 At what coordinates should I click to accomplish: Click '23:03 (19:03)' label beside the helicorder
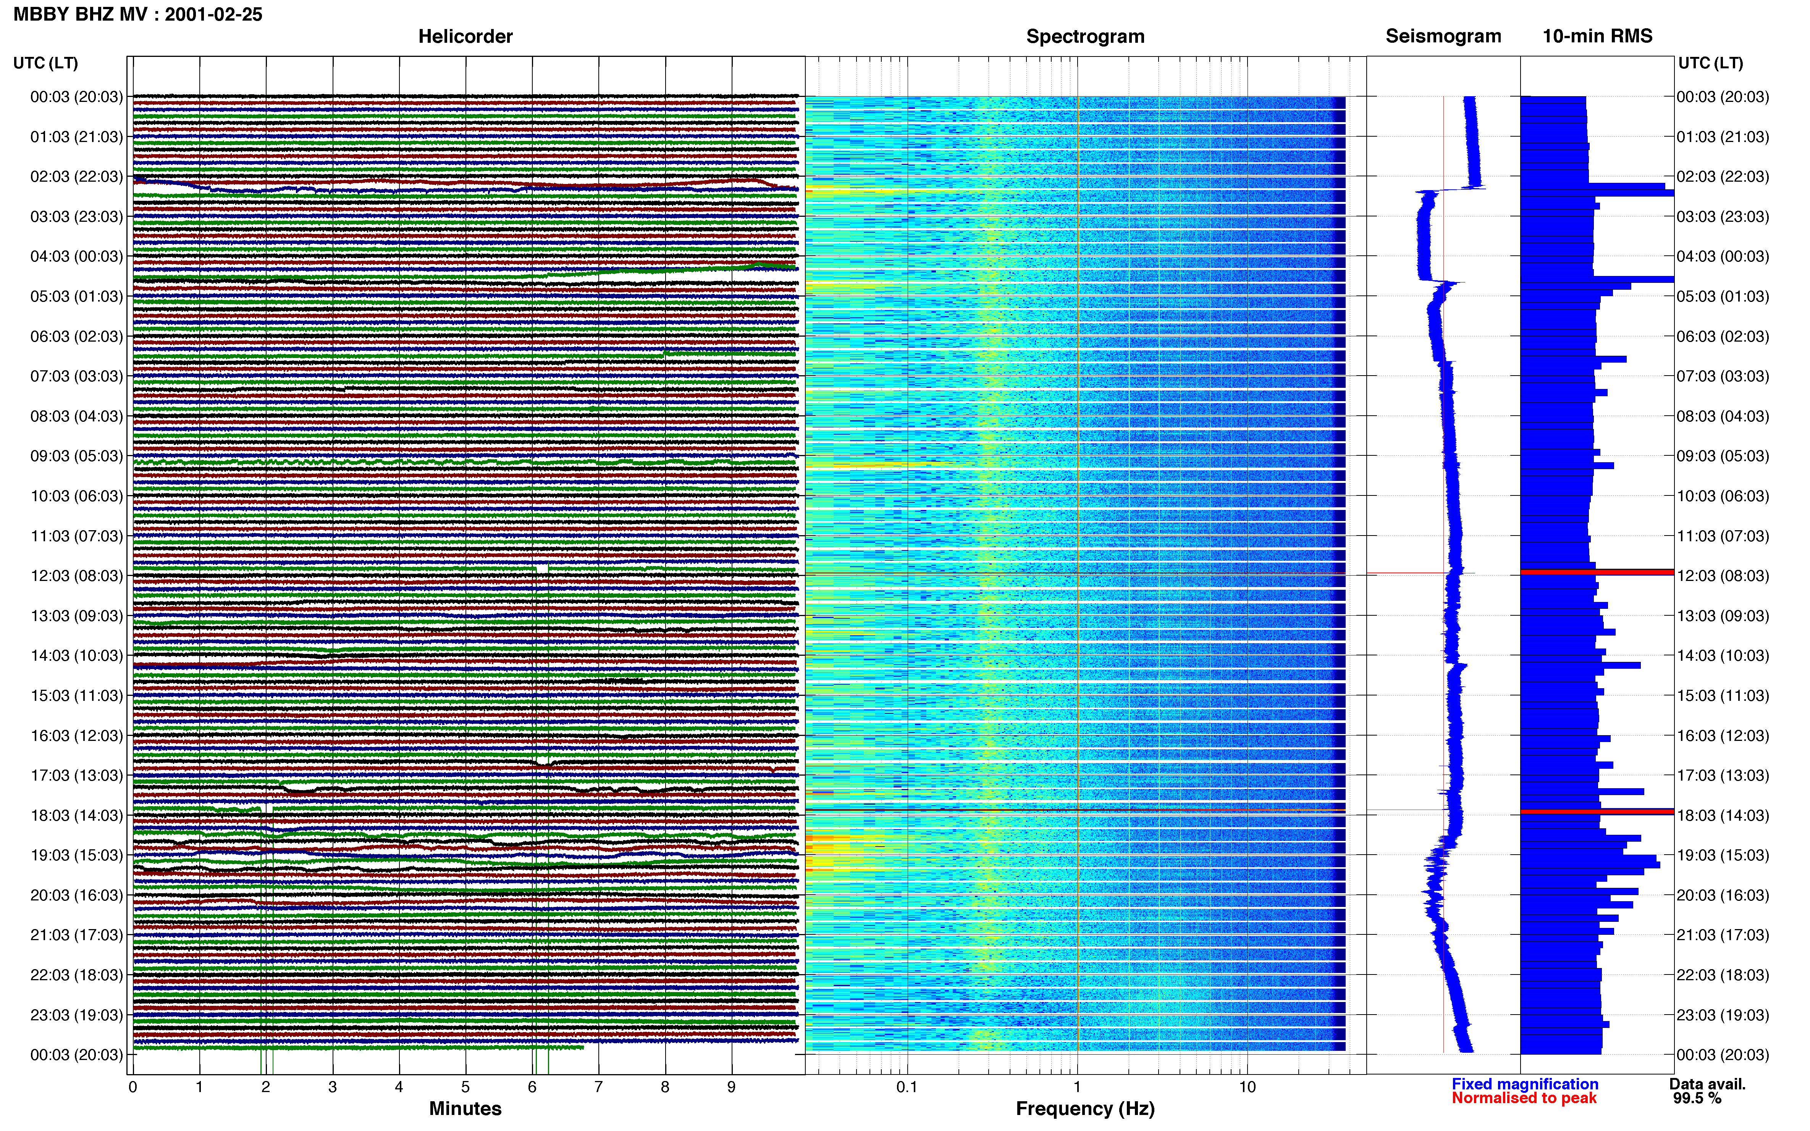(76, 1015)
